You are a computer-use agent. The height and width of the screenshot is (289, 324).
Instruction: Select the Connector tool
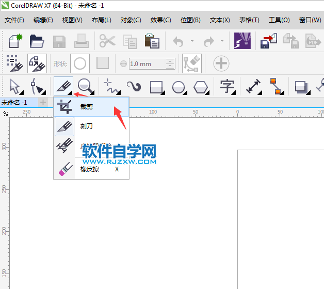click(277, 86)
